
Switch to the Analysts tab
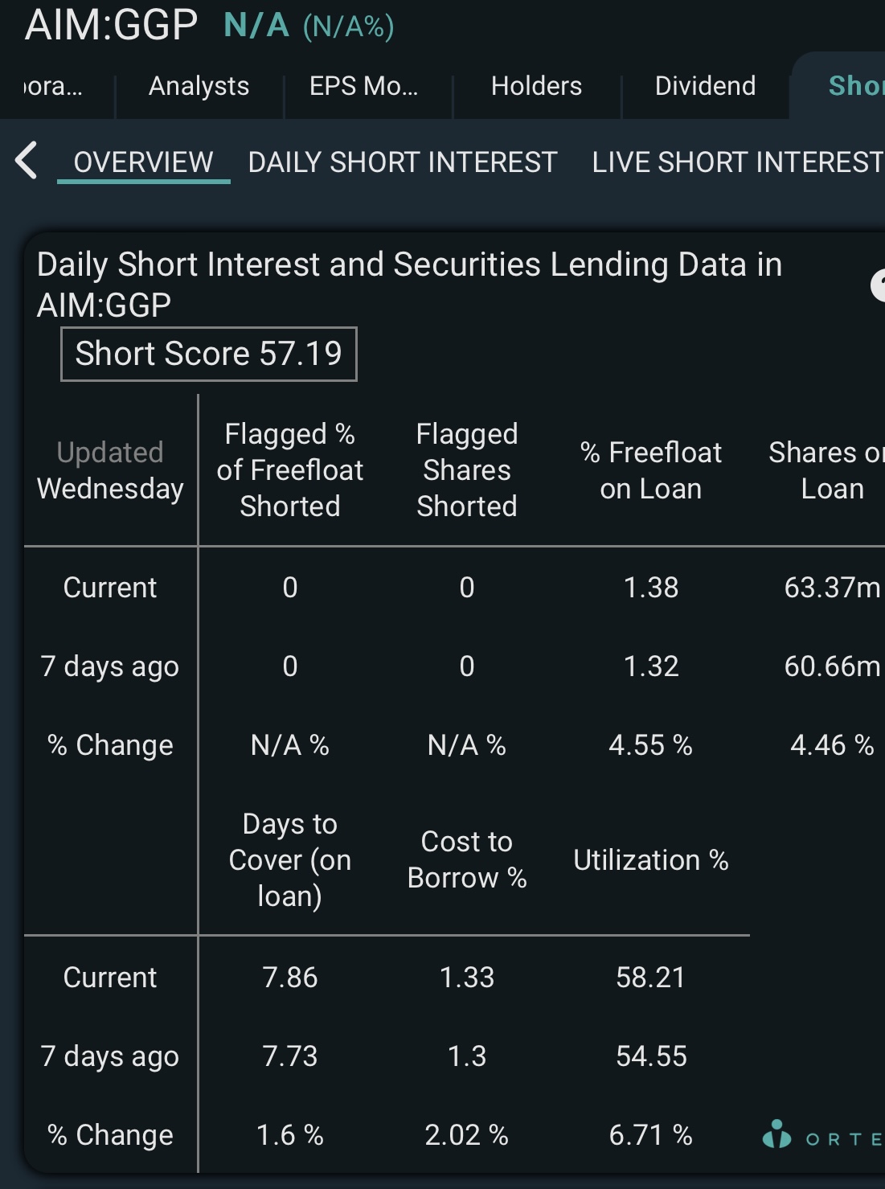coord(199,85)
